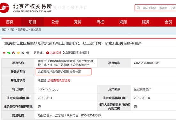Image resolution: width=176 pixels, height=121 pixels.
Task: Open the 服务 navigation tab
Action: [146, 22]
